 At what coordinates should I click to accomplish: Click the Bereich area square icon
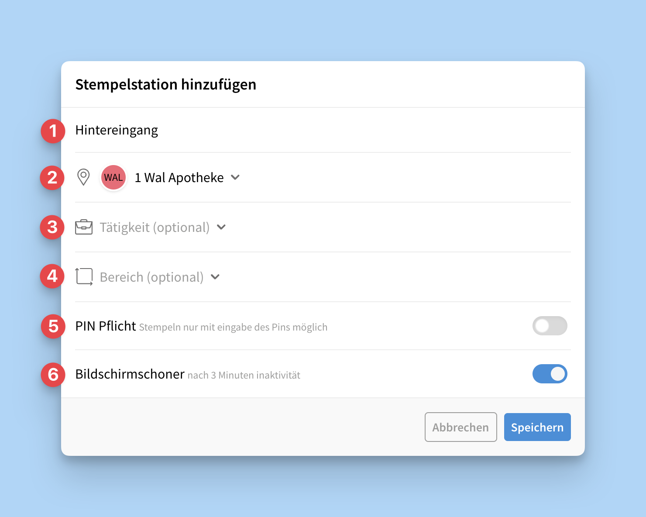[x=84, y=277]
